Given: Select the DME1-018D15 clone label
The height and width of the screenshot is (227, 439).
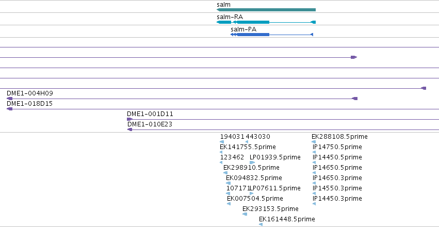Looking at the screenshot, I should tap(29, 104).
